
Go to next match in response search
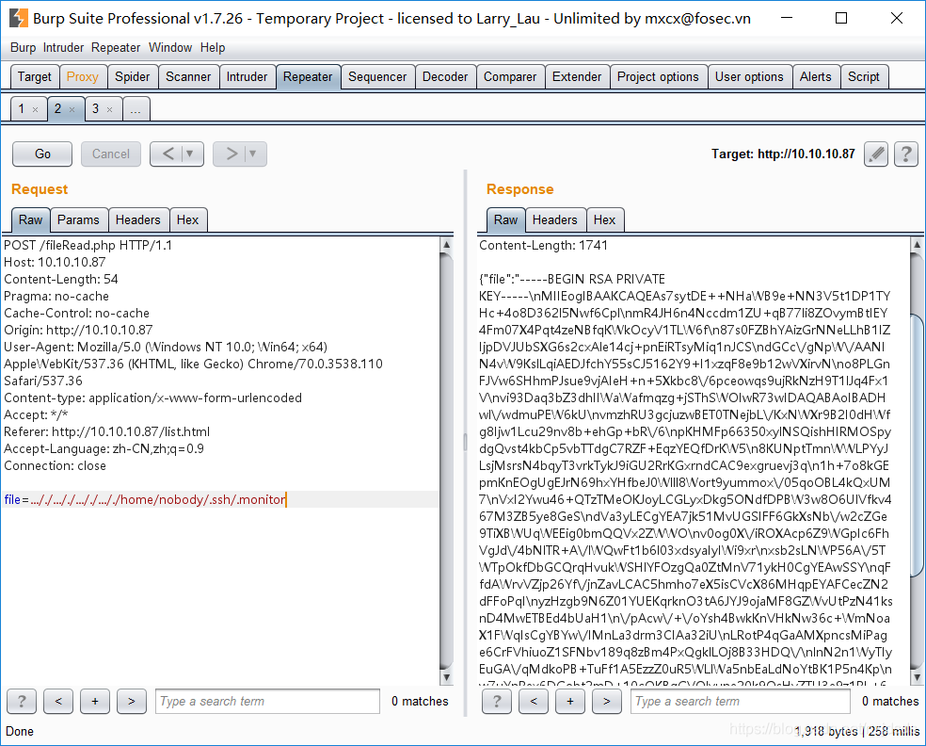[607, 702]
